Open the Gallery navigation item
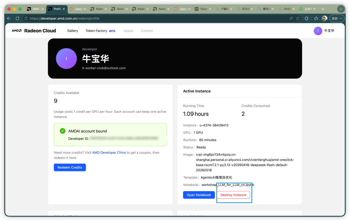 point(73,31)
